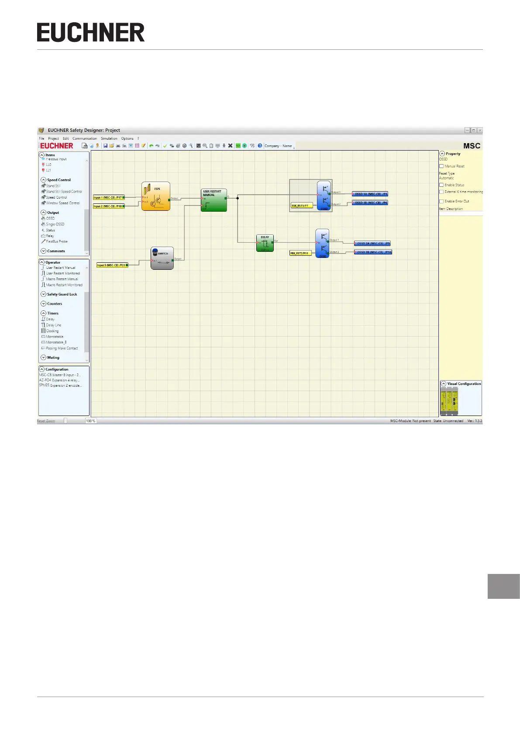The width and height of the screenshot is (520, 735).
Task: Select SPM2S Expansion configuration entry
Action: 60,385
